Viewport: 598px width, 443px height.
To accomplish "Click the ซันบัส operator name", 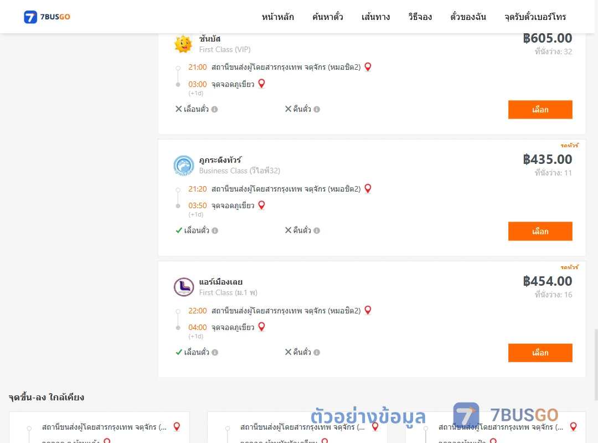I will [210, 39].
